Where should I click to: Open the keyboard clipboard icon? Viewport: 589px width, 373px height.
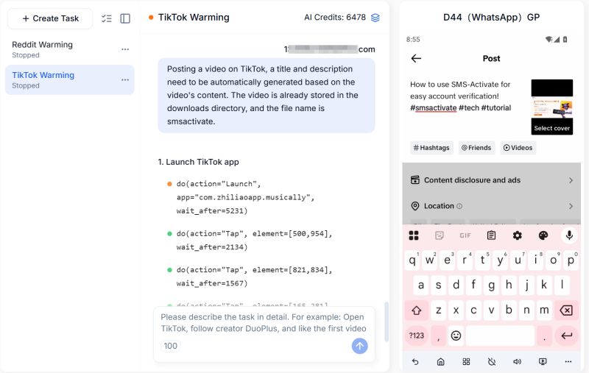click(491, 235)
